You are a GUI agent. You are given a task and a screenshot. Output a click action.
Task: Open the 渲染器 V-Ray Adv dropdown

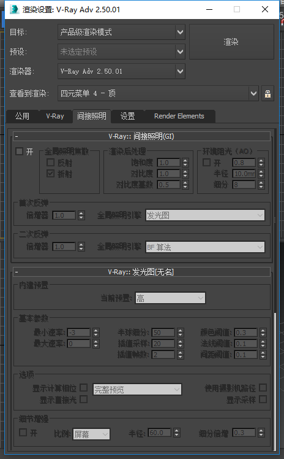(121, 71)
